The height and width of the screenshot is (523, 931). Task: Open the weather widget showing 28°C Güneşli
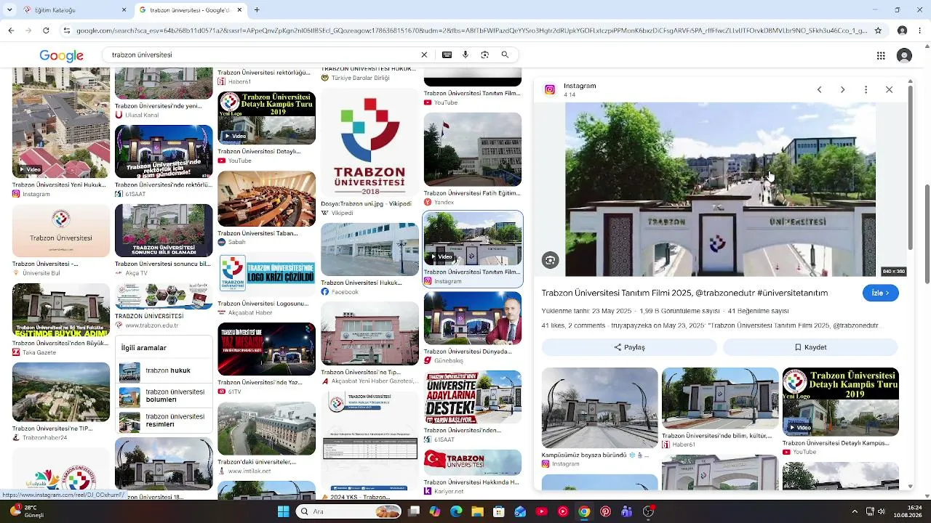click(x=28, y=511)
